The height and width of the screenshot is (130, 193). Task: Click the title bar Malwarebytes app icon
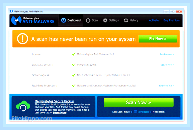coord(11,12)
